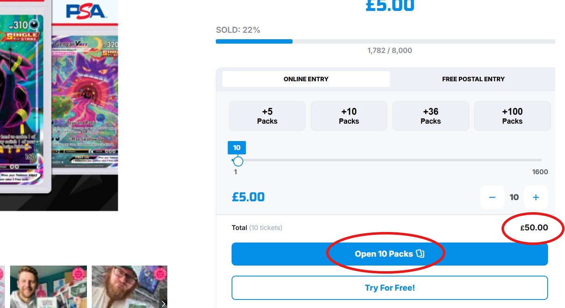Add +10 Packs to entry
This screenshot has height=308, width=565.
click(349, 116)
